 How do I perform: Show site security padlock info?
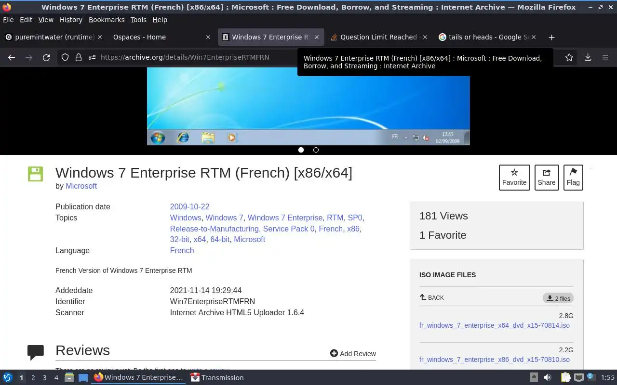tap(79, 57)
